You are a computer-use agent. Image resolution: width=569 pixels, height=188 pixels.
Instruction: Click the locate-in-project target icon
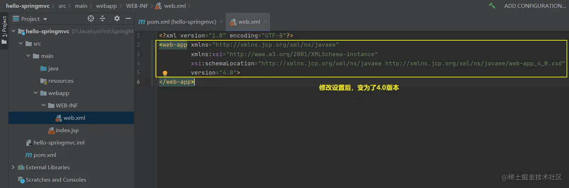pos(91,18)
